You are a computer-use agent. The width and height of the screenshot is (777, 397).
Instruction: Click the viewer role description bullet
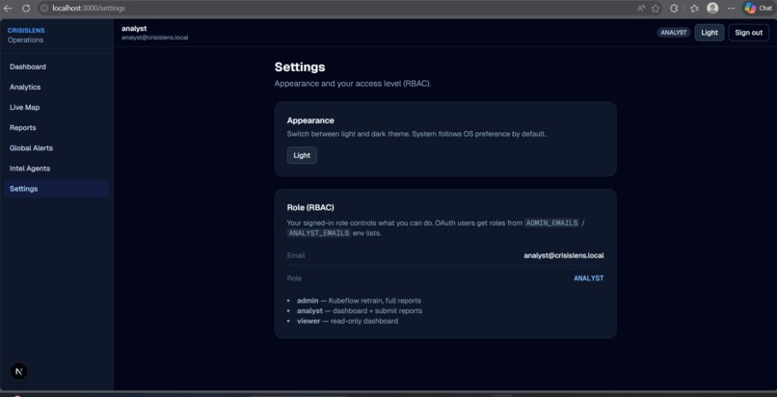click(x=347, y=321)
